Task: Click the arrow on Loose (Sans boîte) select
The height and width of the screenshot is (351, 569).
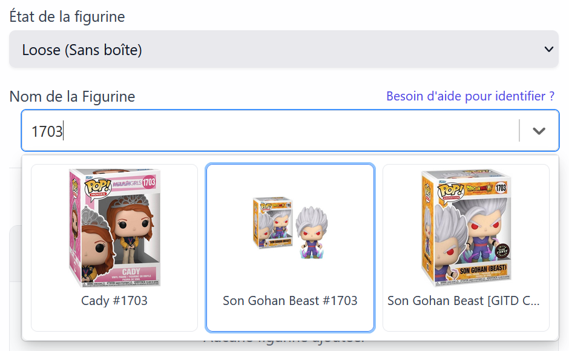Action: tap(548, 50)
